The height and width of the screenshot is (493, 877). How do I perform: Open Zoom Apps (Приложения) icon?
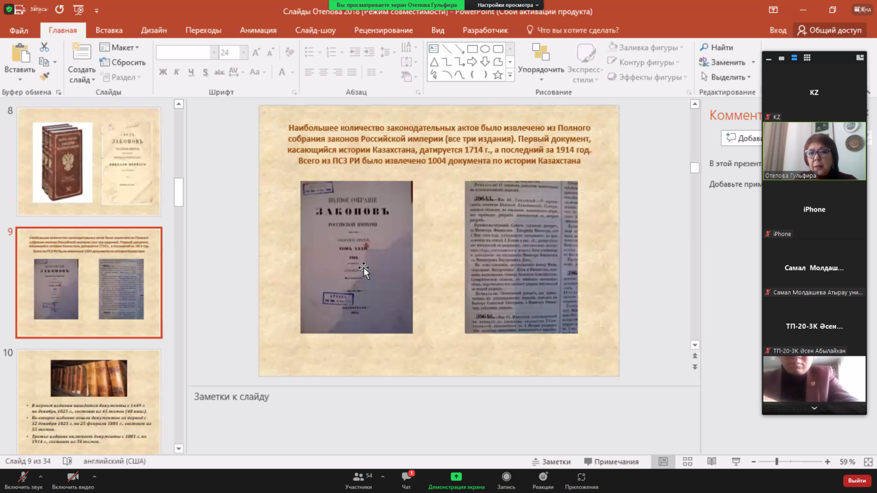pyautogui.click(x=581, y=477)
